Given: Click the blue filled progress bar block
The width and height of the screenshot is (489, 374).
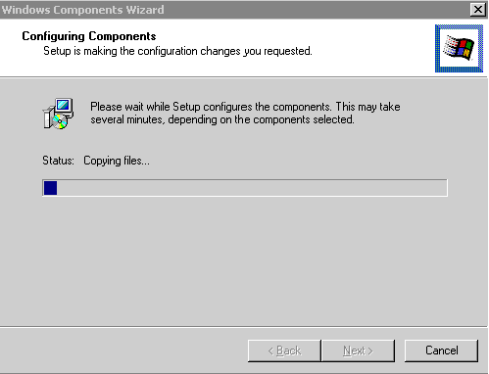Looking at the screenshot, I should point(50,188).
